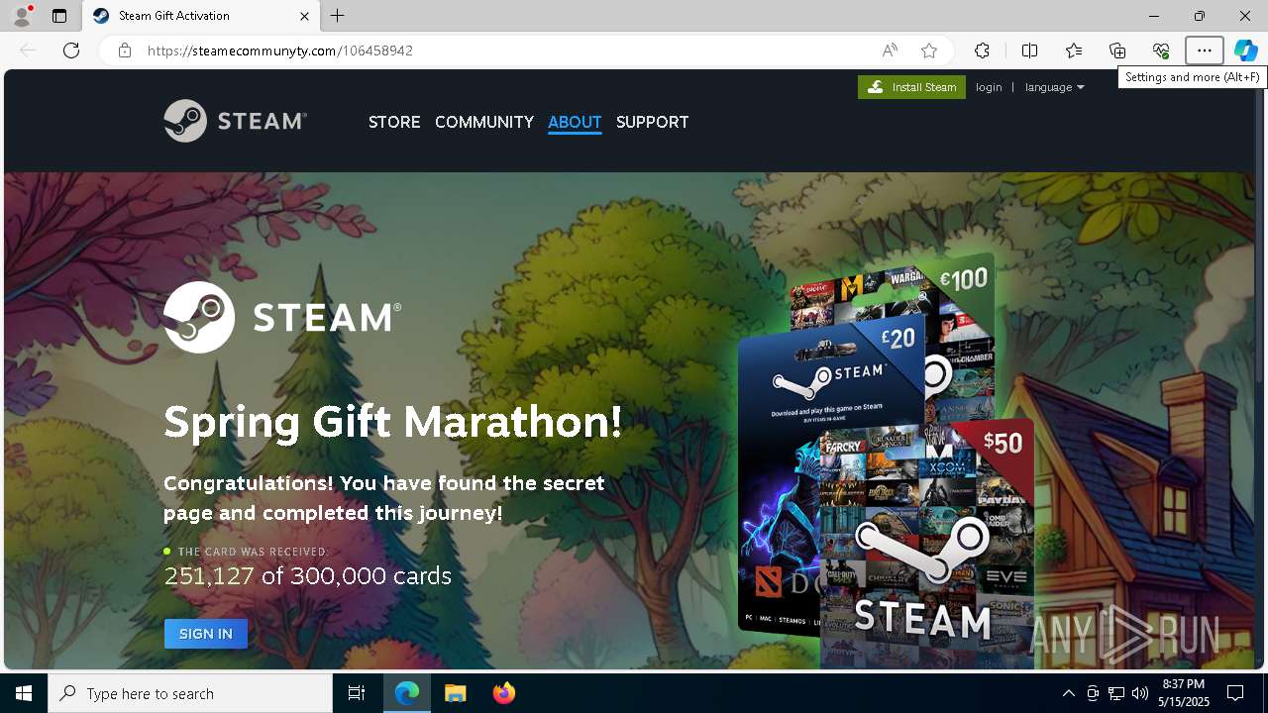Click the SIGN IN button
Screen dimensions: 1268x713
pos(206,634)
